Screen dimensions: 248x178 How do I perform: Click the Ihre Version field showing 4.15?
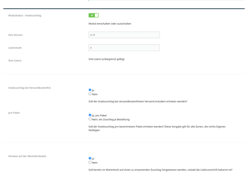coord(124,35)
